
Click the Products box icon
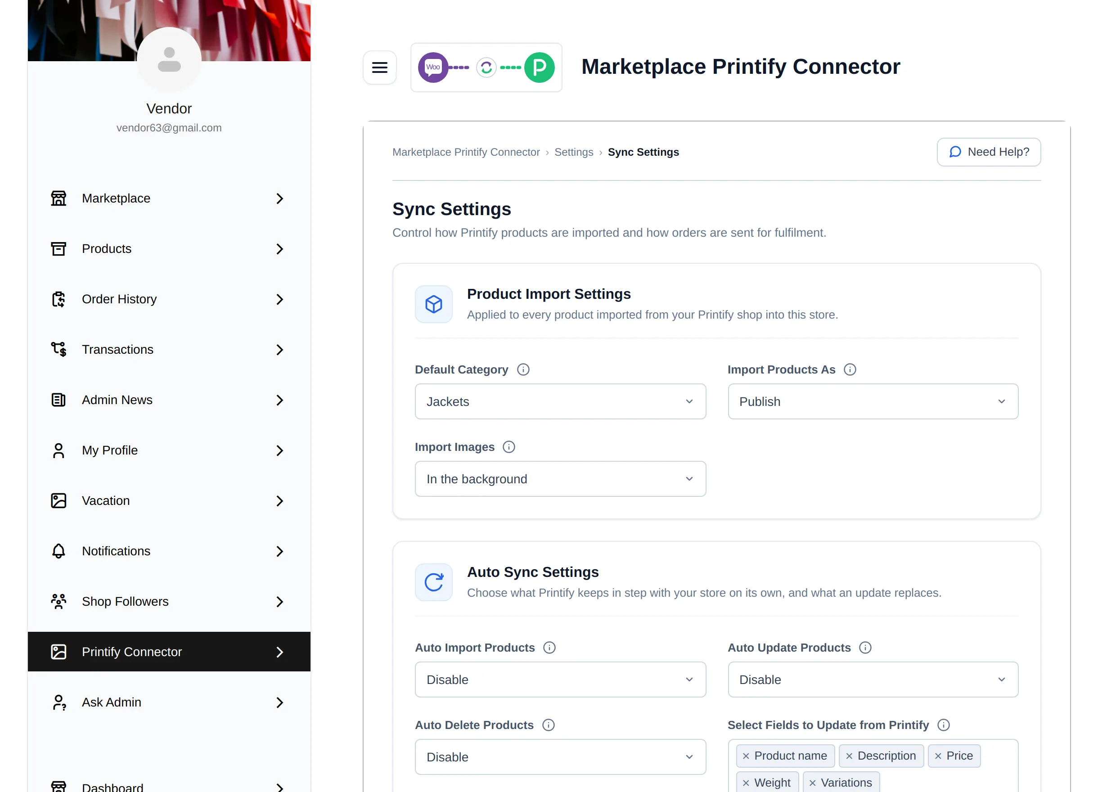tap(58, 249)
